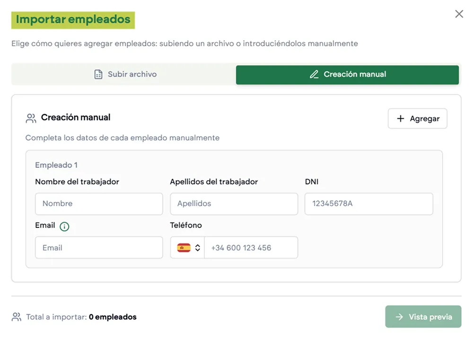Click the Nombre input field
Screen dimensions: 473x337
tap(99, 203)
